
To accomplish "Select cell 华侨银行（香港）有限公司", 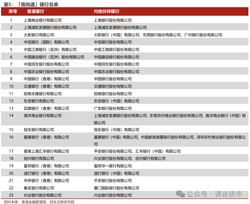I will (46, 181).
